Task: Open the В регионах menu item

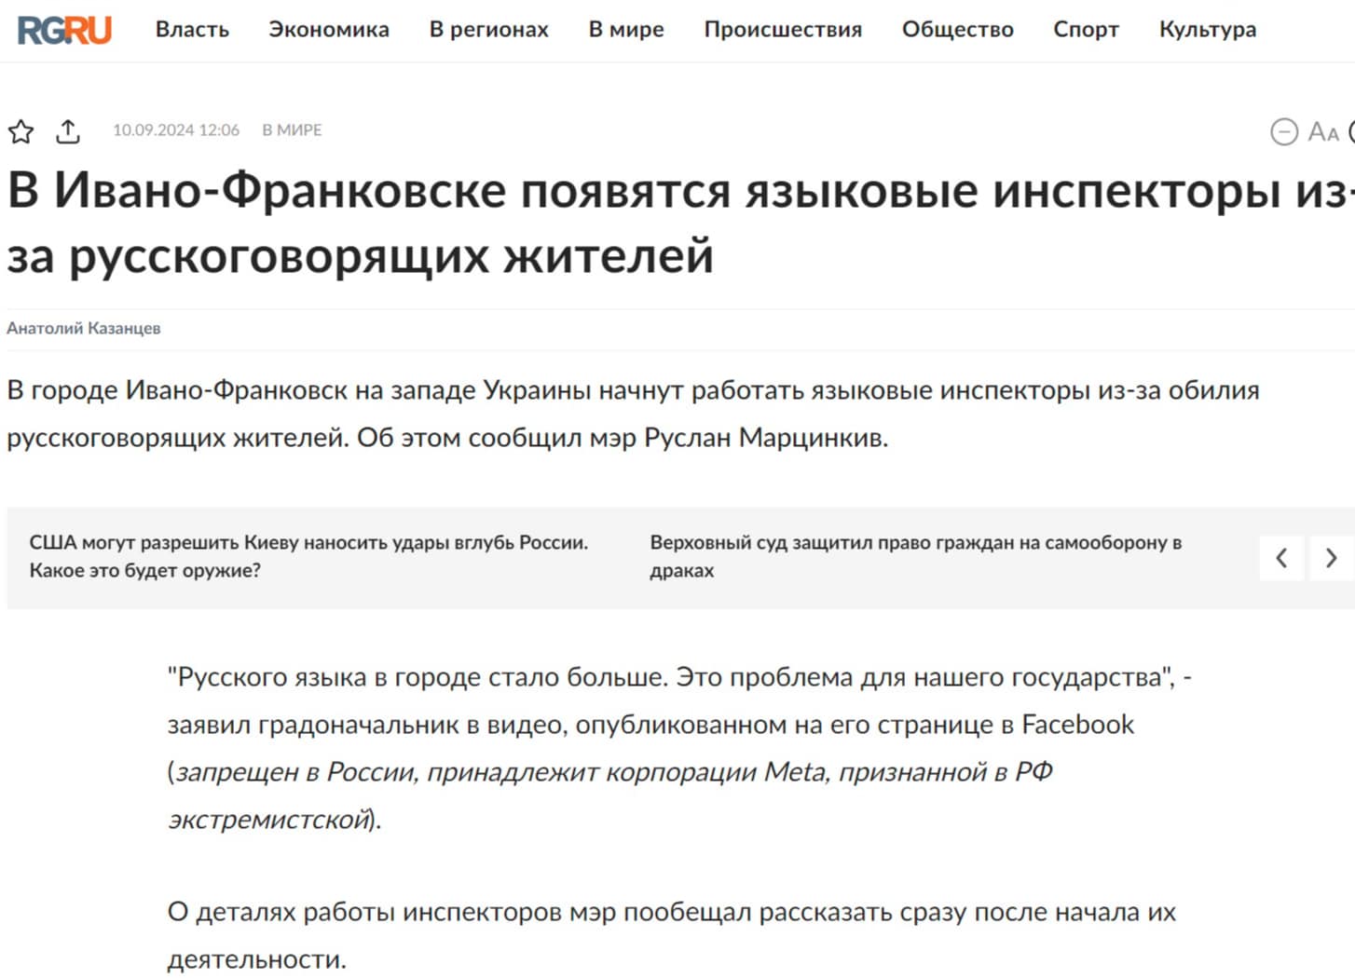Action: tap(488, 30)
